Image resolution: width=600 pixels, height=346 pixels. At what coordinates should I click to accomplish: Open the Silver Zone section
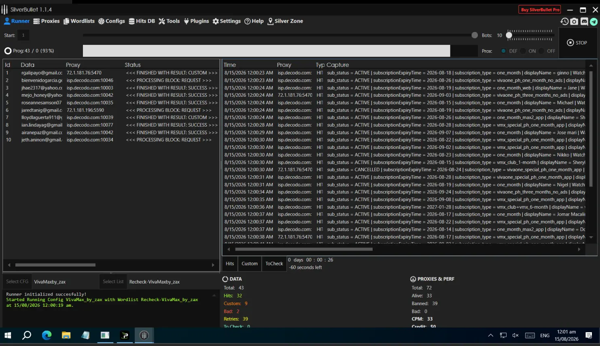click(x=285, y=21)
